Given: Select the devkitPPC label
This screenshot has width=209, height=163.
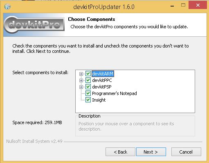Looking at the screenshot, I should tap(102, 80).
